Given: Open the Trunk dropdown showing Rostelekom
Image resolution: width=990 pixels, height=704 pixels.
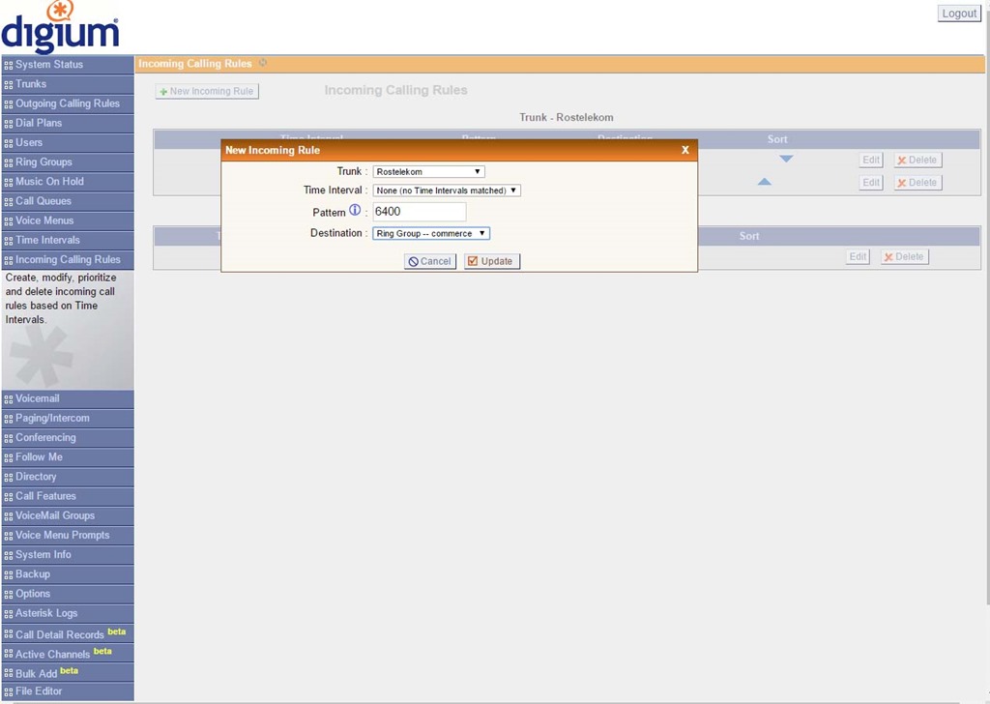Looking at the screenshot, I should pos(428,172).
